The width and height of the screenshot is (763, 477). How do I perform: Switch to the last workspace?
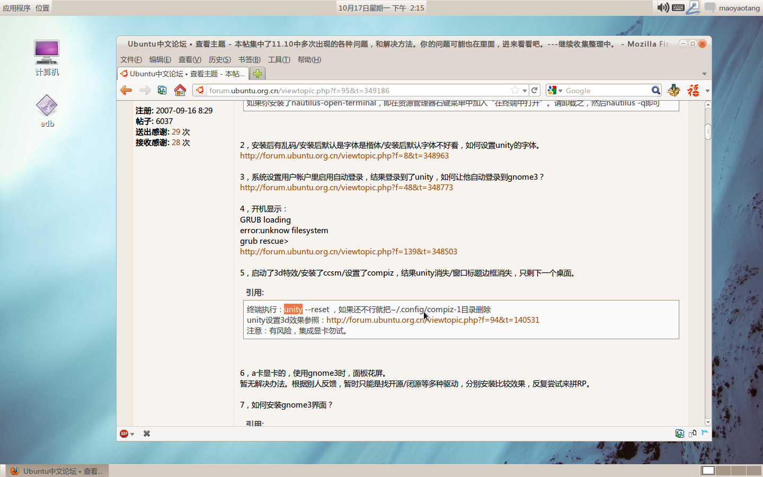(x=754, y=471)
